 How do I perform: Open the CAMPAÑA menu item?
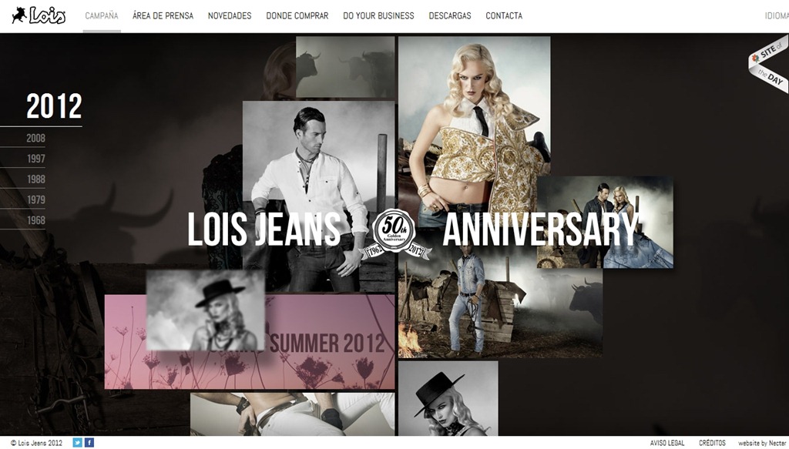point(102,15)
